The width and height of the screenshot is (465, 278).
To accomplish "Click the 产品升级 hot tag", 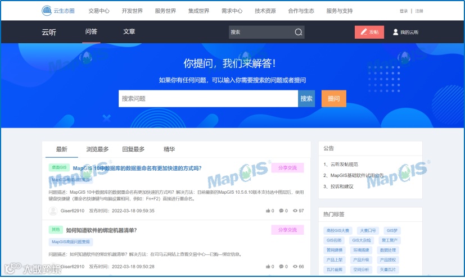I will [x=361, y=259].
